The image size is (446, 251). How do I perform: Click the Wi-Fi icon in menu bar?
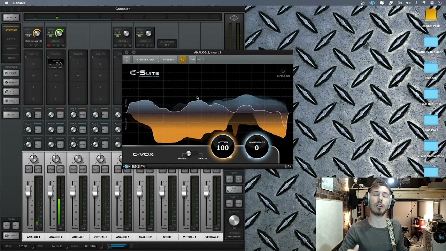(424, 3)
